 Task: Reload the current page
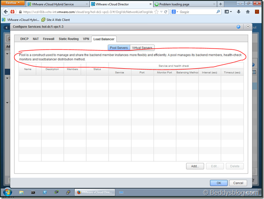pos(166,12)
